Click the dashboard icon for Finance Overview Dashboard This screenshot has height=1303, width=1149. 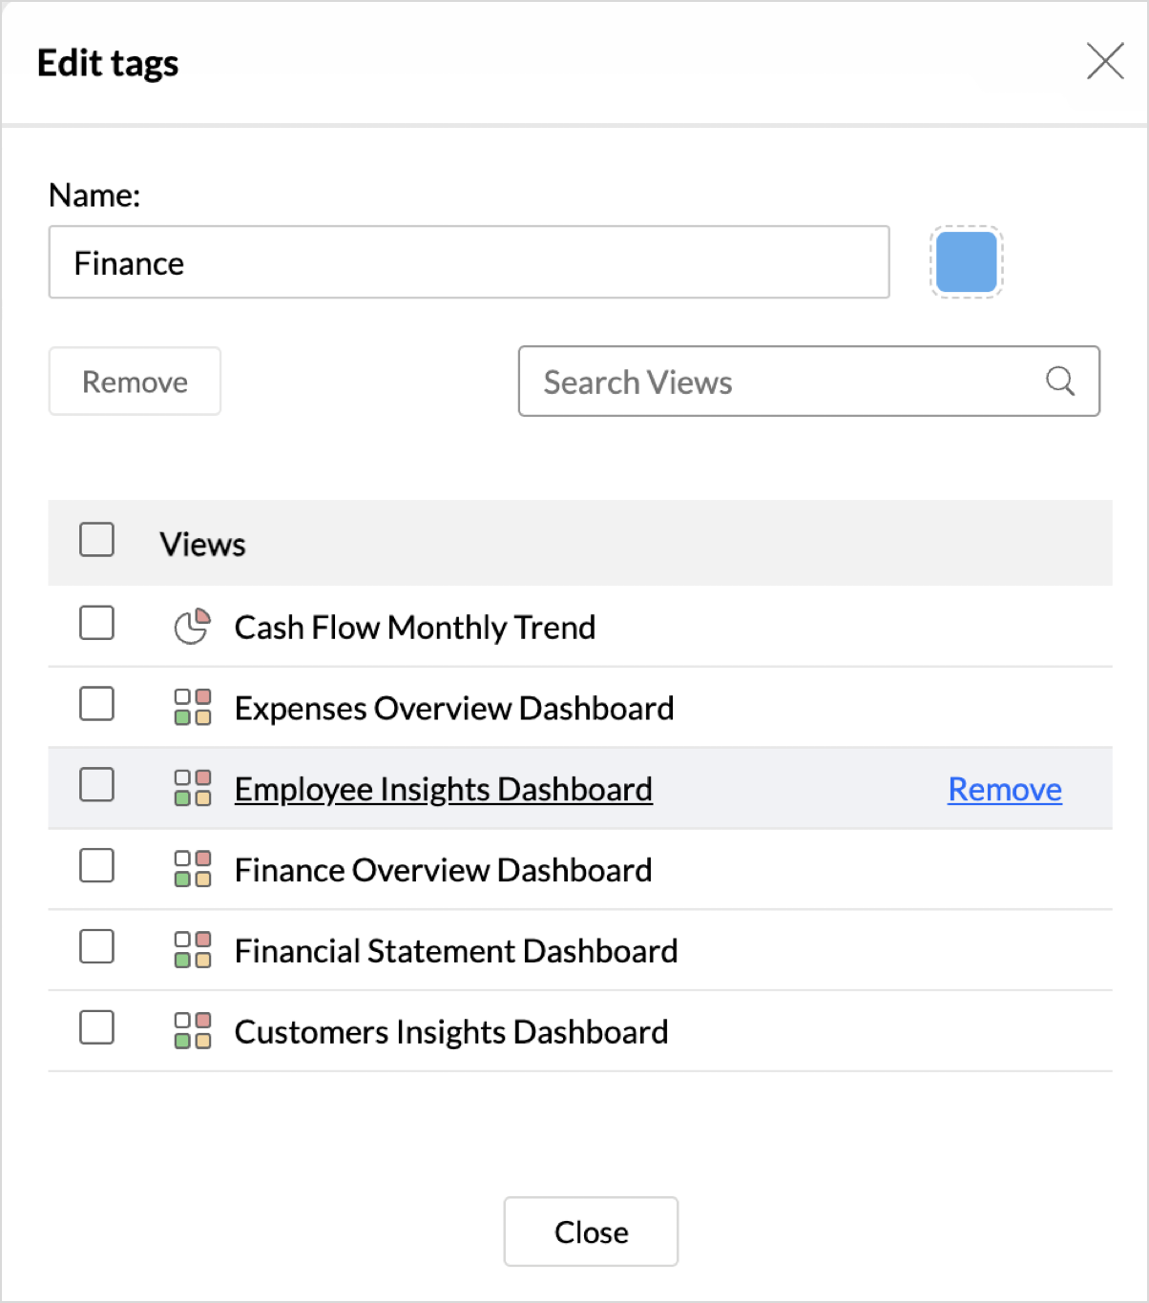[x=193, y=869]
